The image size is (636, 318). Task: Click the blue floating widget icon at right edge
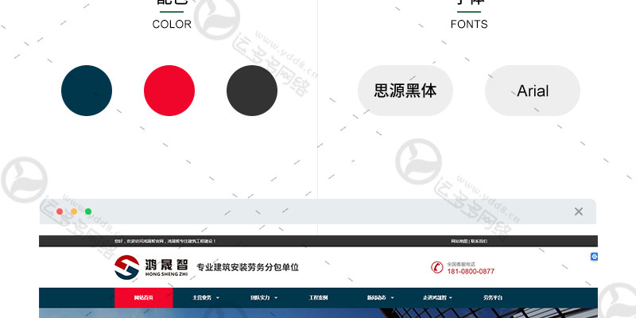pyautogui.click(x=594, y=256)
